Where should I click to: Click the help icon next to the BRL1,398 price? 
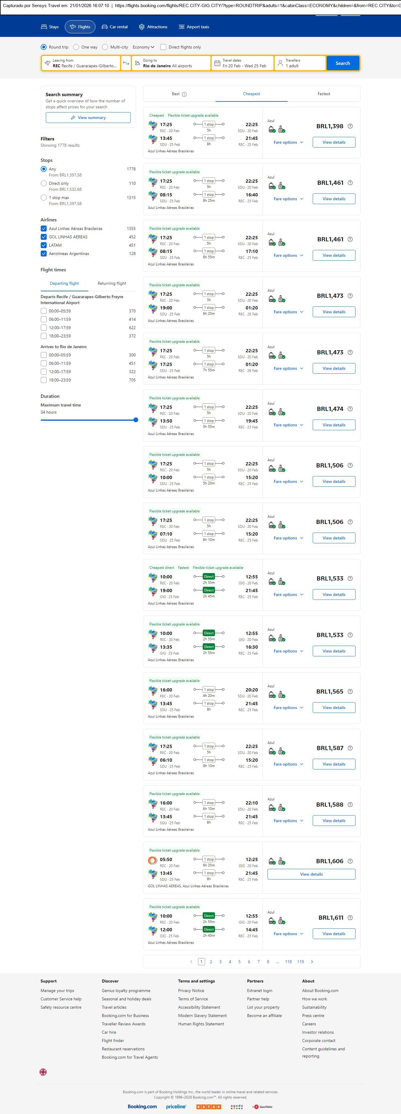(x=350, y=126)
